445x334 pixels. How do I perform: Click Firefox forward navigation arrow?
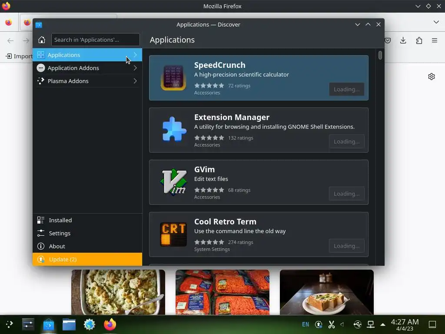tap(26, 40)
